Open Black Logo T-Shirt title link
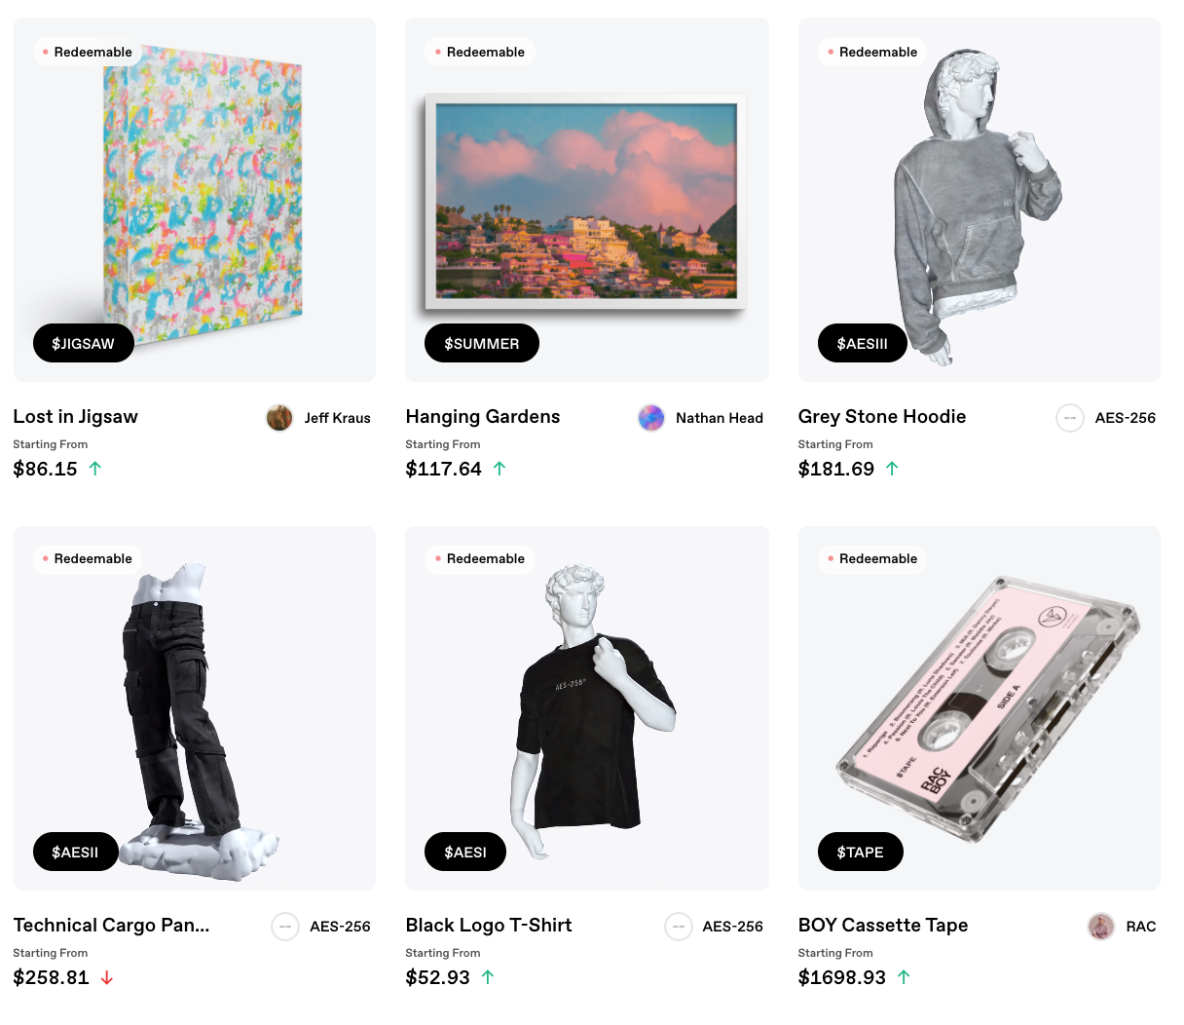1184x1025 pixels. 489,926
